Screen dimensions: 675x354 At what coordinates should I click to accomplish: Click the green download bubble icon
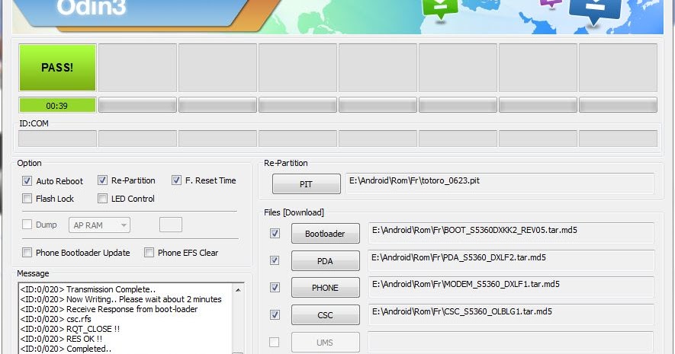440,8
